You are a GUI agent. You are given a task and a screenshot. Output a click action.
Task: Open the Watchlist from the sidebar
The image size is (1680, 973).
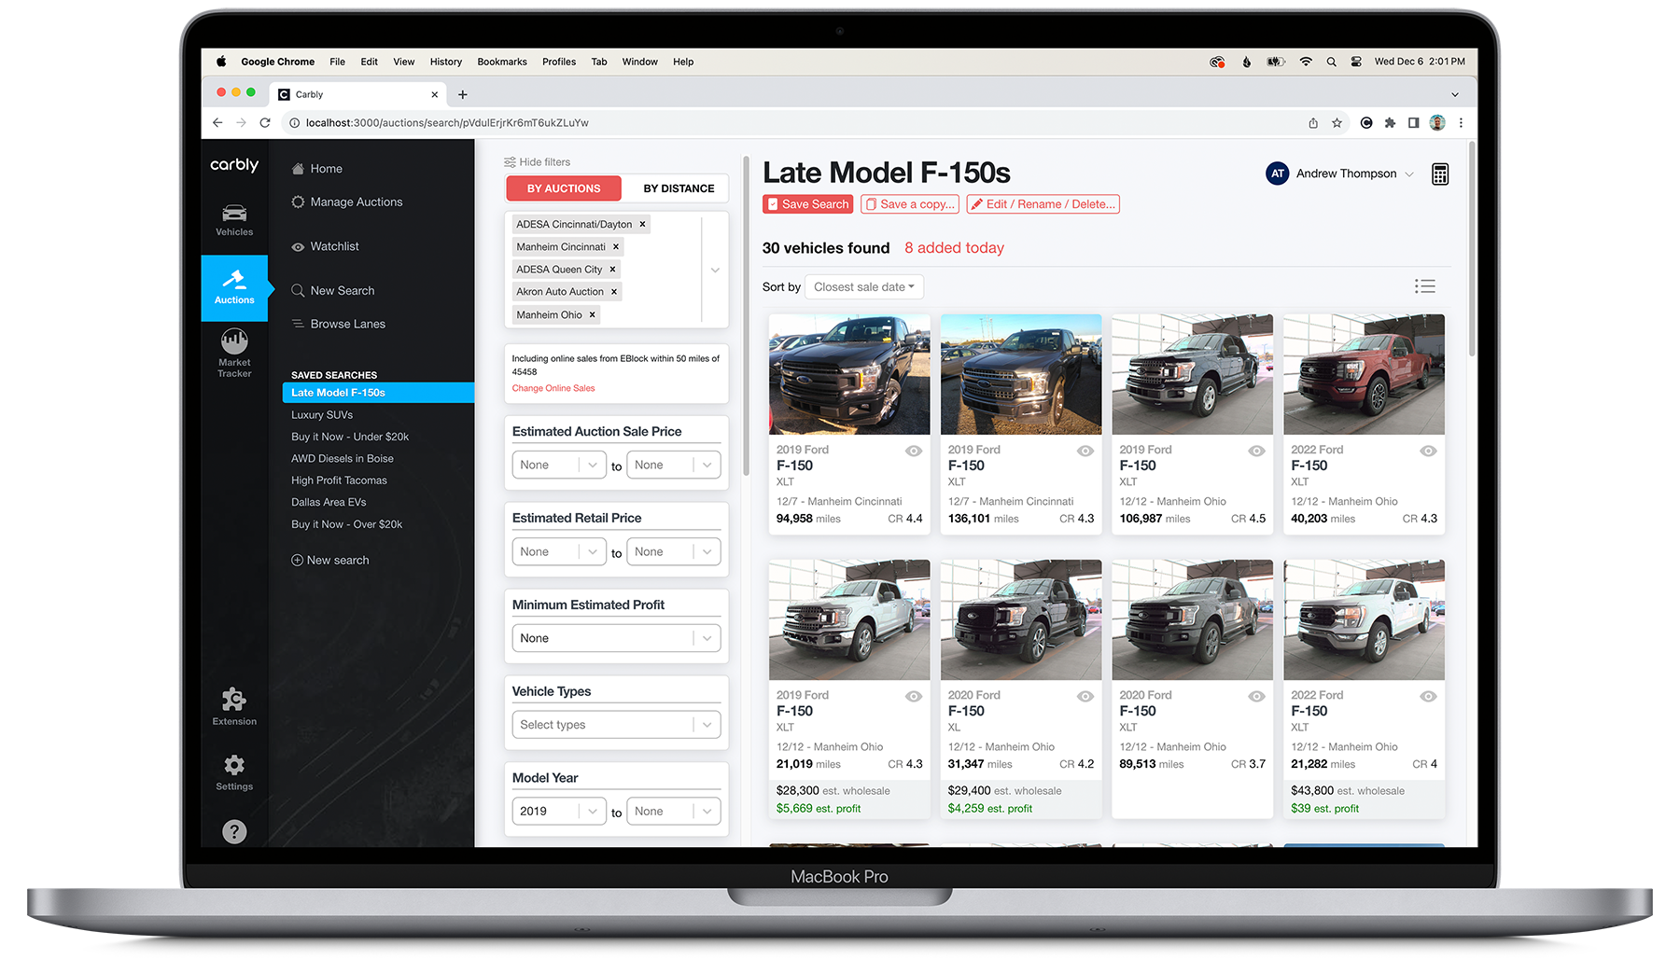tap(333, 245)
